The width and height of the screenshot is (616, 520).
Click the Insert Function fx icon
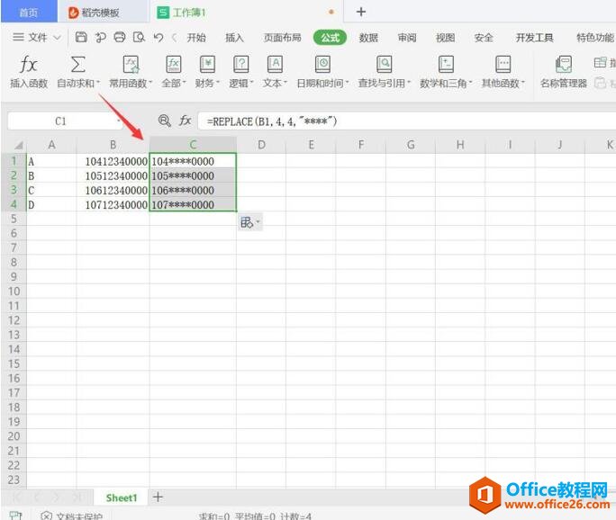[x=28, y=64]
